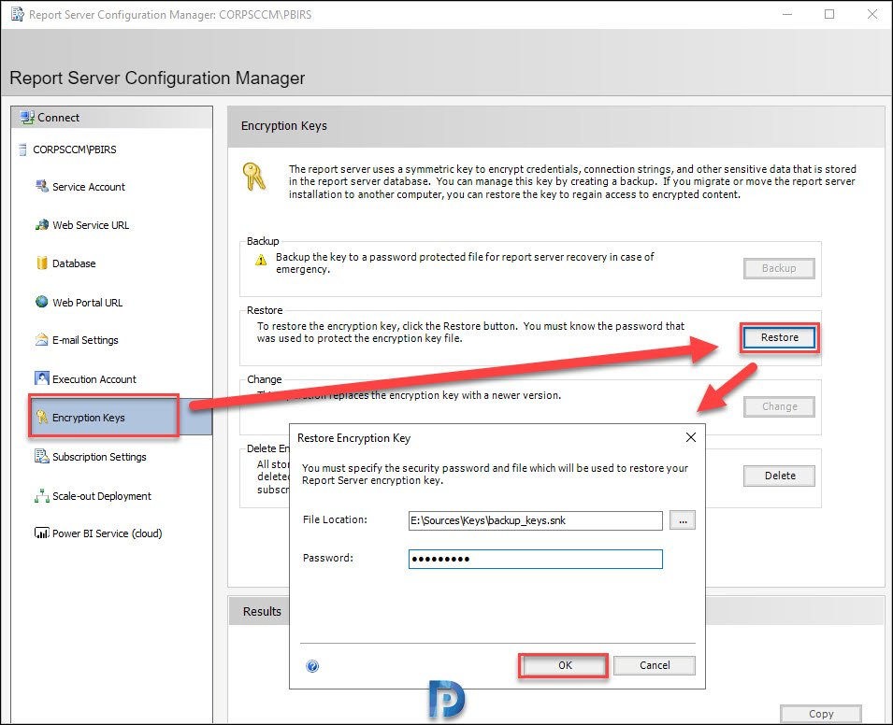This screenshot has height=725, width=893.
Task: Switch to E-mail Settings
Action: (x=85, y=340)
